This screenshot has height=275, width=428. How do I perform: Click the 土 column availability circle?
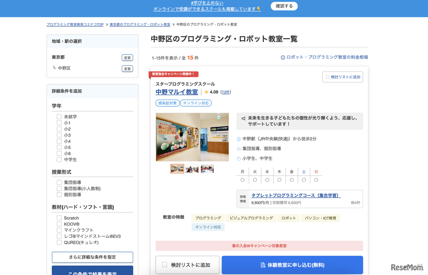coord(304,180)
